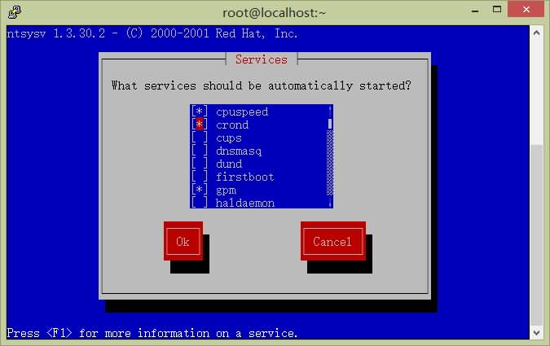Click the terminal window scroll up arrow
Screen dimensions: 550x346
[536, 33]
